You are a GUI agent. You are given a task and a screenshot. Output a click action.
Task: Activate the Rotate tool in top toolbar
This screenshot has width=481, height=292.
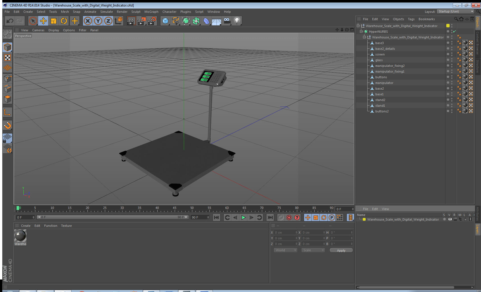64,21
